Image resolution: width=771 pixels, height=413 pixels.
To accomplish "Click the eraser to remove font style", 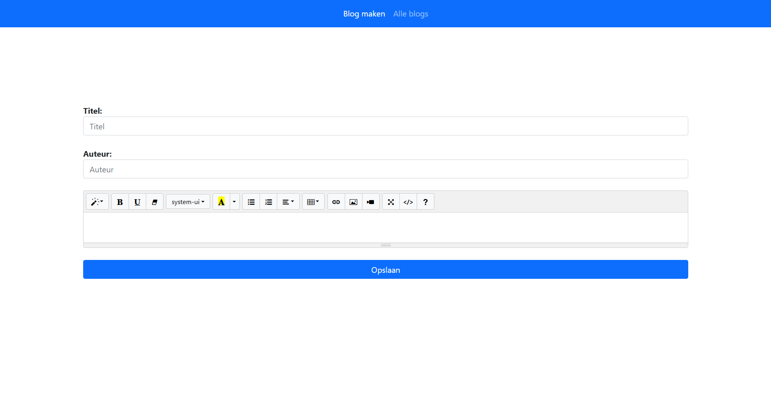I will 154,202.
